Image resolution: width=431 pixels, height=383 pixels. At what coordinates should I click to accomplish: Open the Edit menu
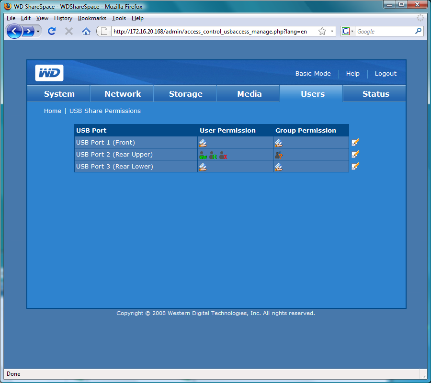click(25, 18)
